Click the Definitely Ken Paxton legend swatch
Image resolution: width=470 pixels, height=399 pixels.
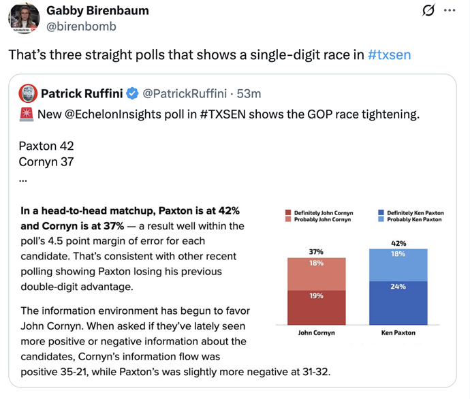click(x=381, y=213)
